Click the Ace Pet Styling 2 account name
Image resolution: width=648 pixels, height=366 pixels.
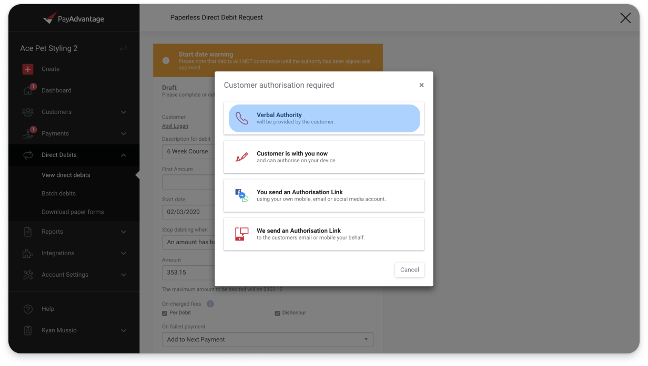click(49, 48)
